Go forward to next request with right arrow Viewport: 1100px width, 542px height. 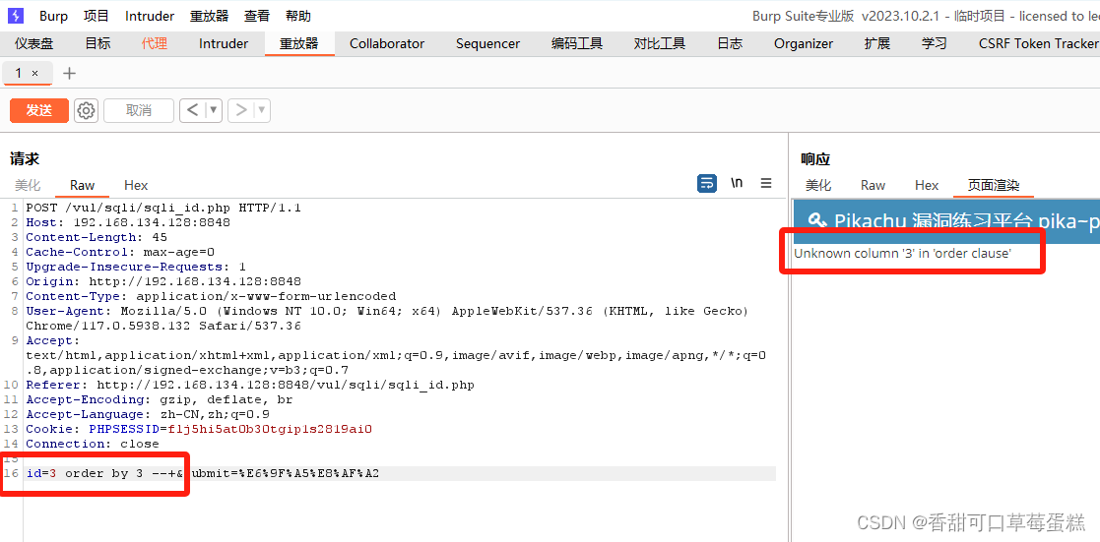tap(240, 110)
